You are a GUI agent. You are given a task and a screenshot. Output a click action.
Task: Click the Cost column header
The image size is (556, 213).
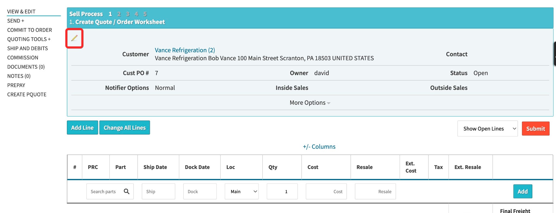313,167
